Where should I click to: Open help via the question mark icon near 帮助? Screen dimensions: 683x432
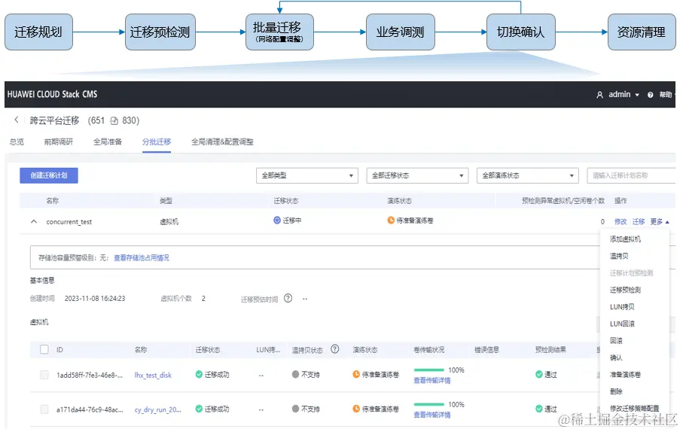point(651,95)
